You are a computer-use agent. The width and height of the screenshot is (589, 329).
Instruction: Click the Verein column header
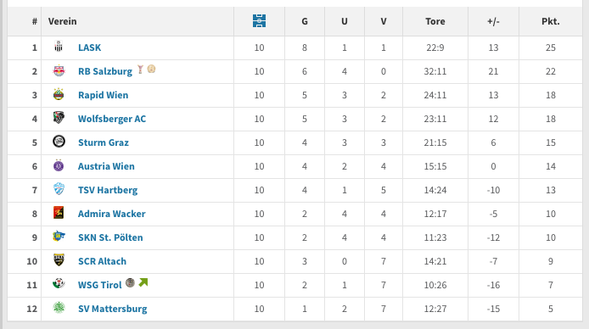(x=62, y=21)
